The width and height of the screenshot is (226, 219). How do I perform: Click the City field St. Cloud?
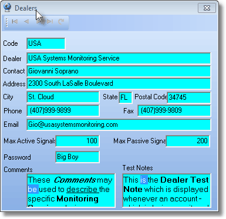click(63, 97)
